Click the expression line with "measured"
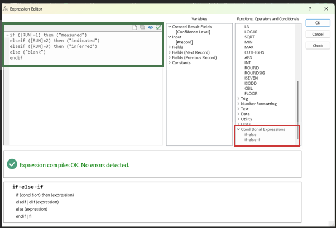The width and height of the screenshot is (336, 228). coord(48,35)
